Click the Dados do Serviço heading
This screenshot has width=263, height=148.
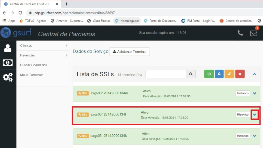(90, 51)
